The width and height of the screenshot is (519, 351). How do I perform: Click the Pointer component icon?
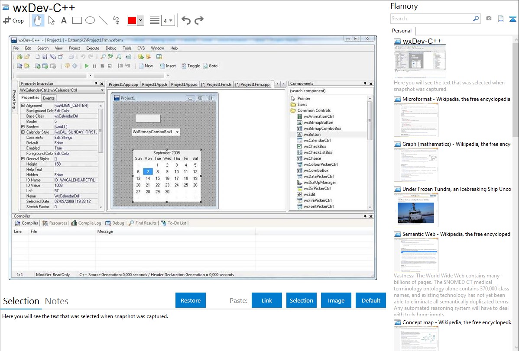[x=293, y=98]
